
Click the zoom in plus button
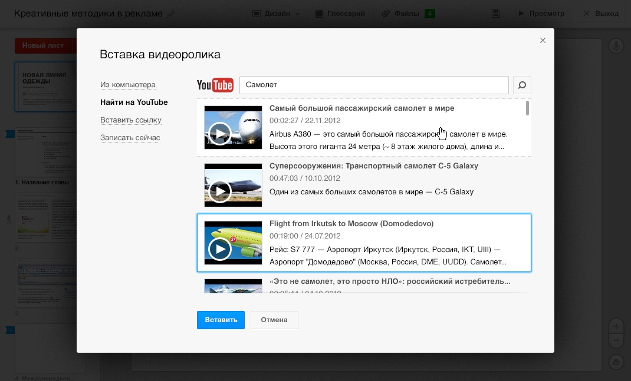coord(616,327)
